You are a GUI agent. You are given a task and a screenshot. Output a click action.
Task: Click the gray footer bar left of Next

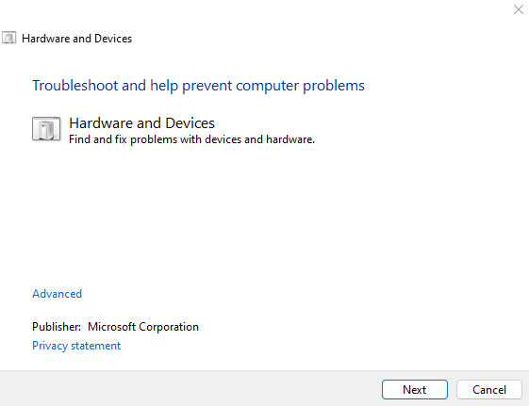pyautogui.click(x=189, y=389)
